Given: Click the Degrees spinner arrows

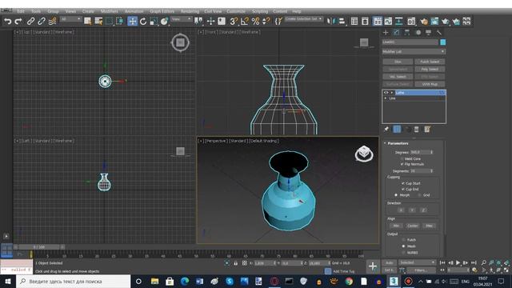Looking at the screenshot, I should pyautogui.click(x=431, y=152).
